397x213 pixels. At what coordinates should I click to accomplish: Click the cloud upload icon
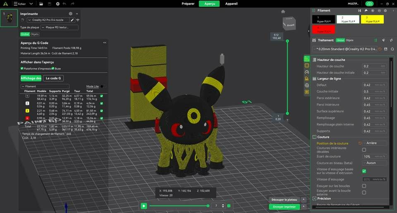tap(364, 4)
